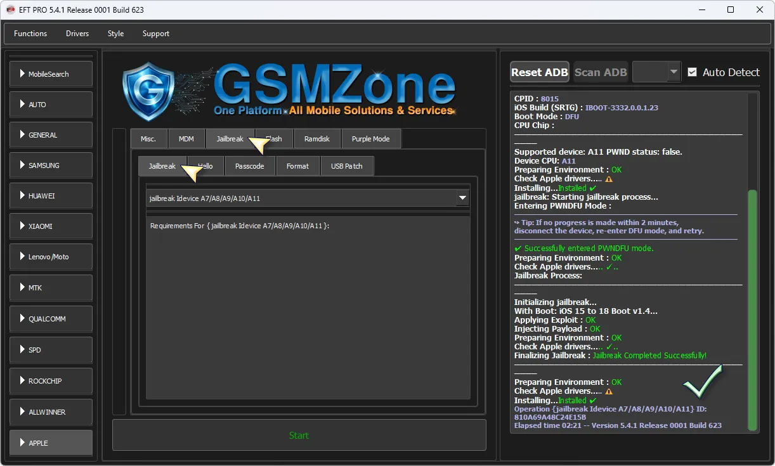Image resolution: width=775 pixels, height=466 pixels.
Task: Switch to the Ramdisk tab
Action: click(316, 139)
